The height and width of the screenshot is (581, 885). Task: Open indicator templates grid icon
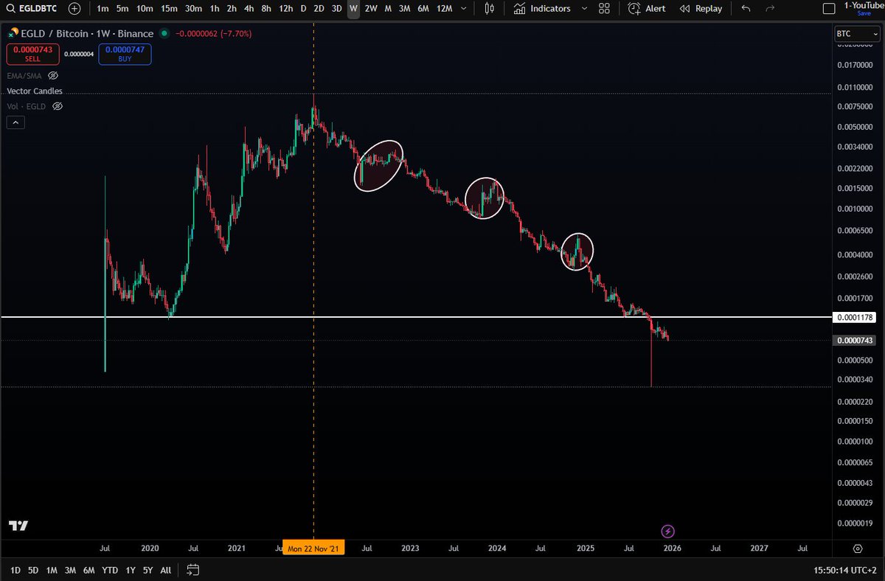[x=605, y=9]
